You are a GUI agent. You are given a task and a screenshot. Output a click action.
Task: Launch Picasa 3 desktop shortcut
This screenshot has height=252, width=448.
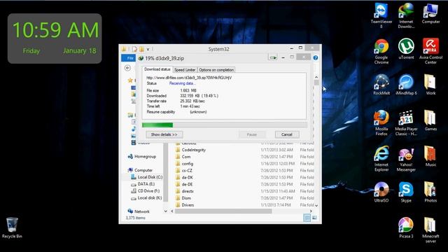coord(406,228)
